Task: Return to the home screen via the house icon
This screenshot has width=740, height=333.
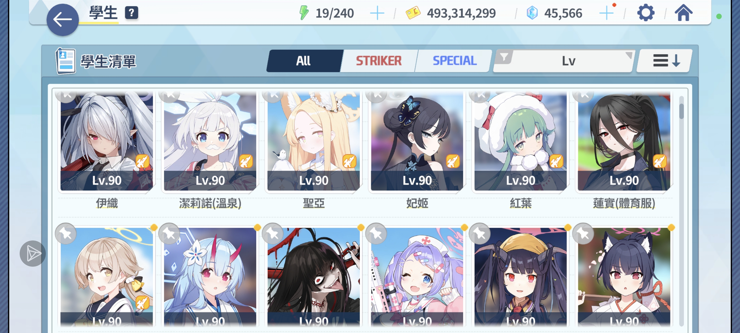Action: [684, 13]
